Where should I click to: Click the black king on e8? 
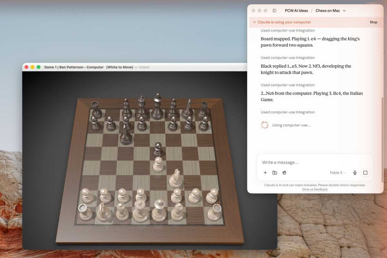coord(157,107)
